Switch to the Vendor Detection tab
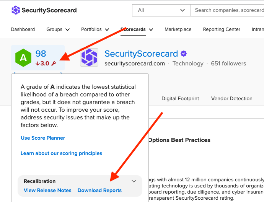 (232, 98)
